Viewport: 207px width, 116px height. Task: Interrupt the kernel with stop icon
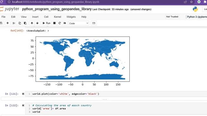(x=54, y=23)
